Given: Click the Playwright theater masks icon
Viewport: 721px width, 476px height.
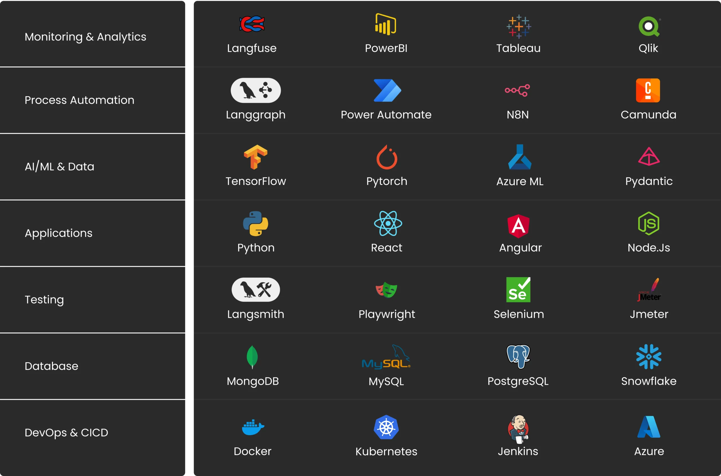Looking at the screenshot, I should click(386, 289).
